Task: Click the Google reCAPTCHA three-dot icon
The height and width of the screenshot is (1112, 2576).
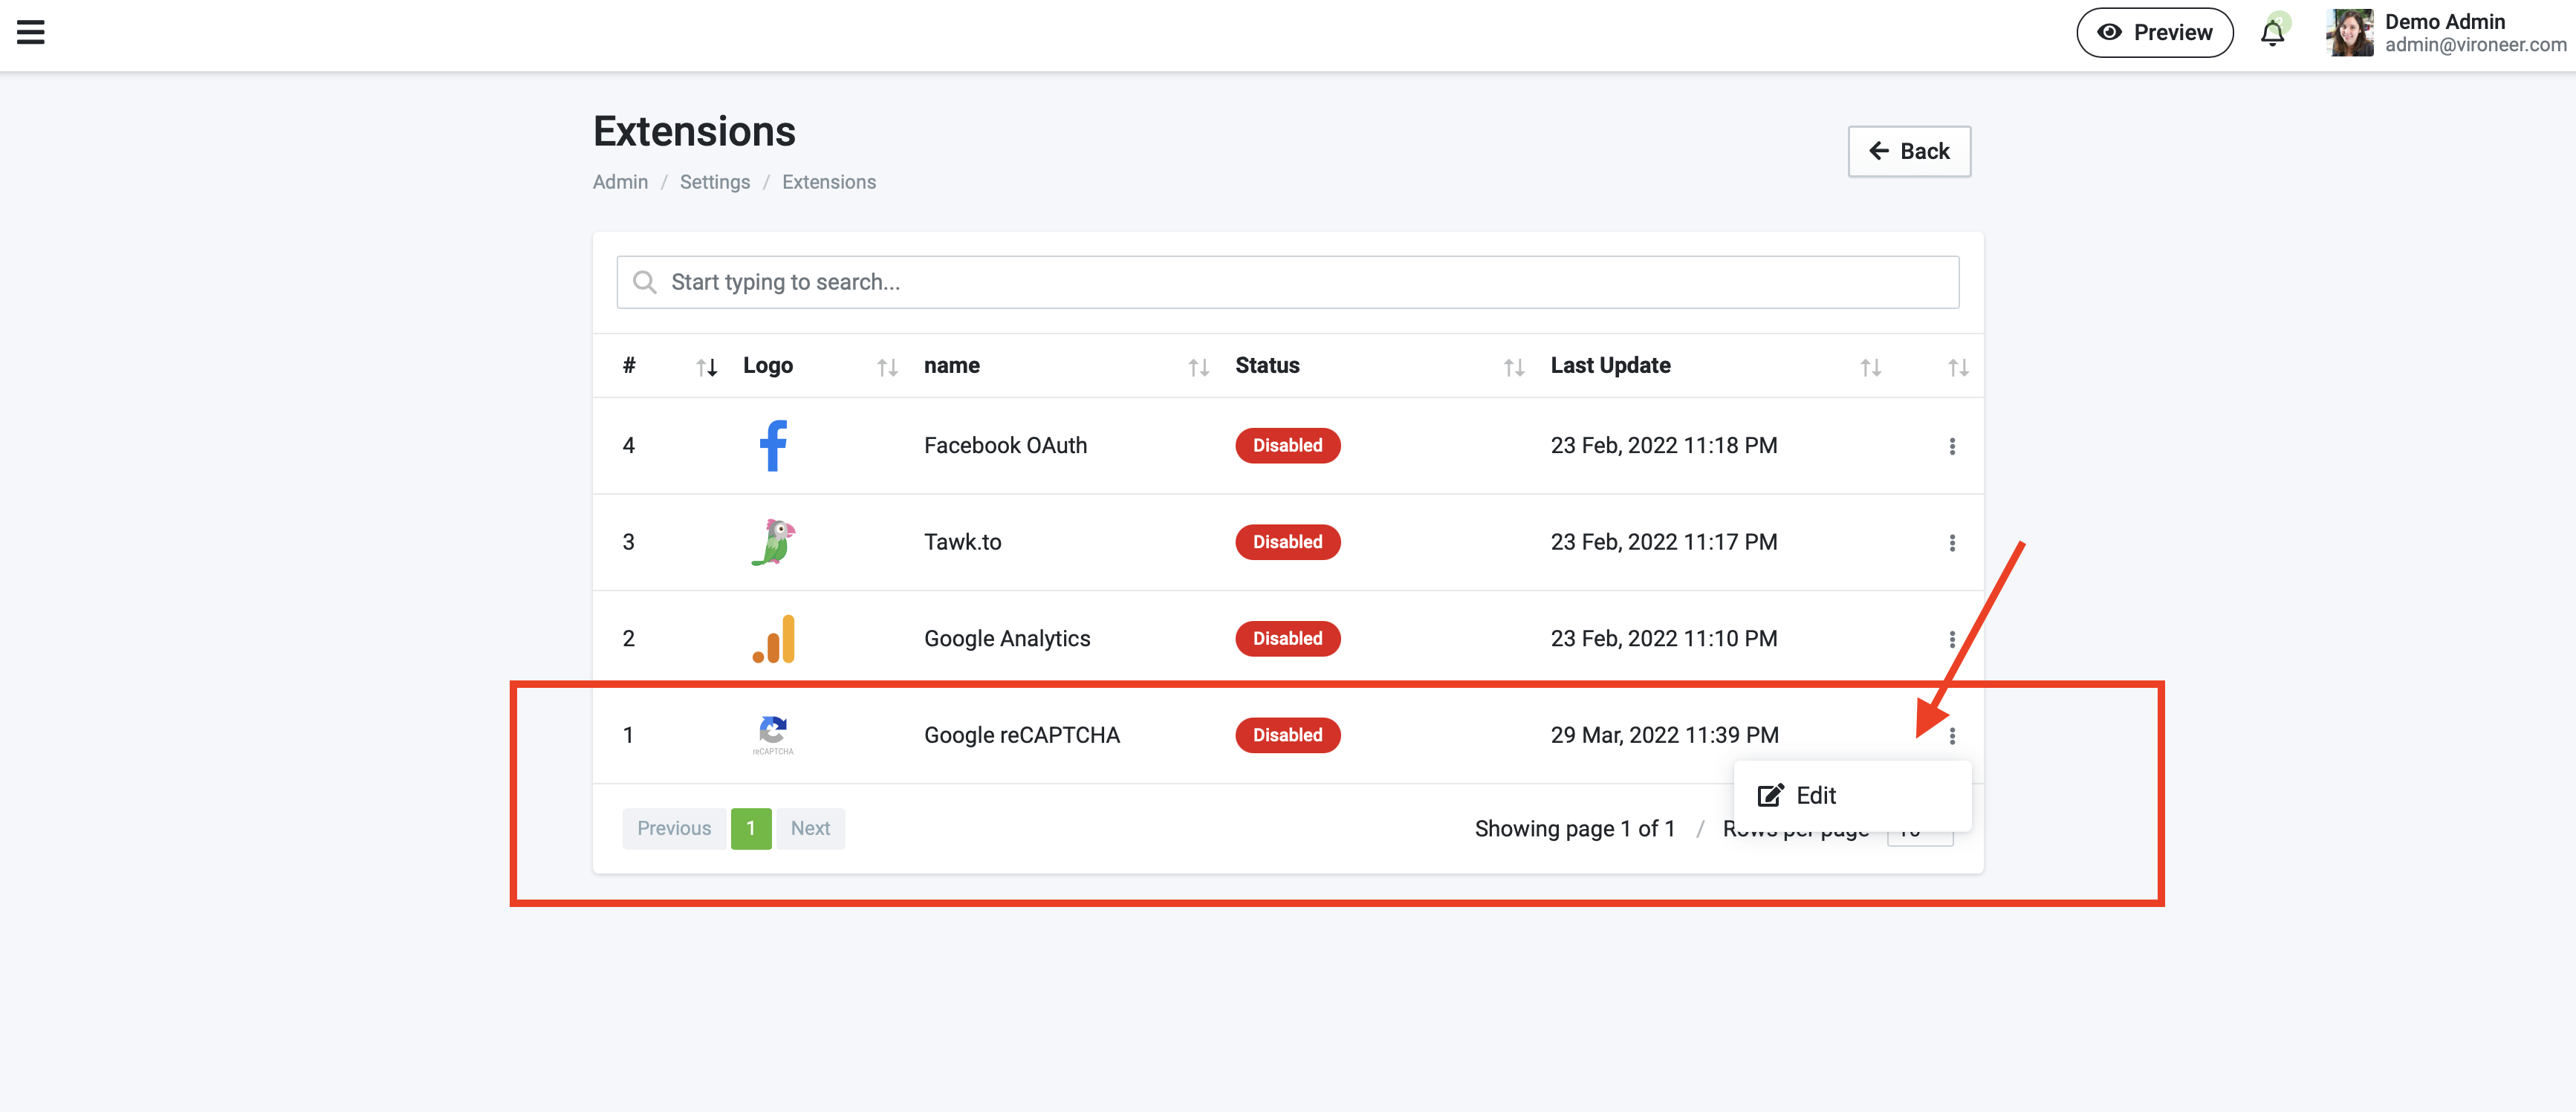Action: coord(1951,736)
